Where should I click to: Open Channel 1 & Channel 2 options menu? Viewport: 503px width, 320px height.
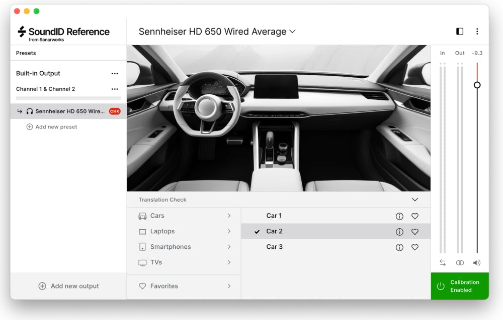115,89
